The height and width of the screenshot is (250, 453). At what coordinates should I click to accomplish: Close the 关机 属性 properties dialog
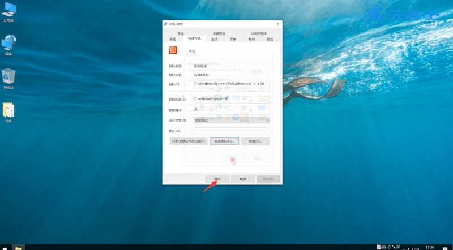278,24
